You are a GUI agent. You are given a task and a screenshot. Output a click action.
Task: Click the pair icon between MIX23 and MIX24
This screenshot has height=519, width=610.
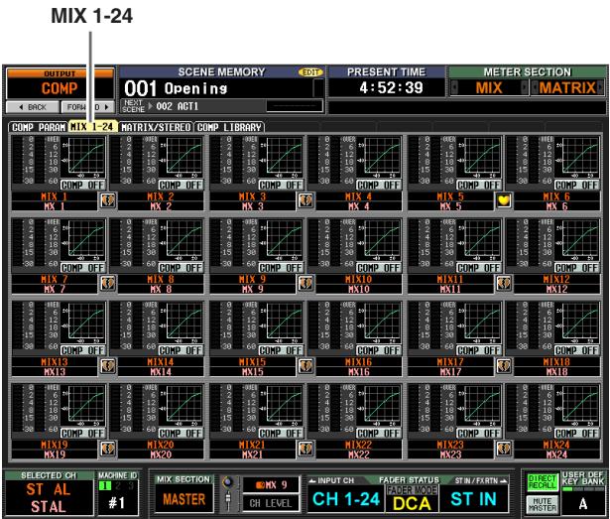tap(504, 449)
